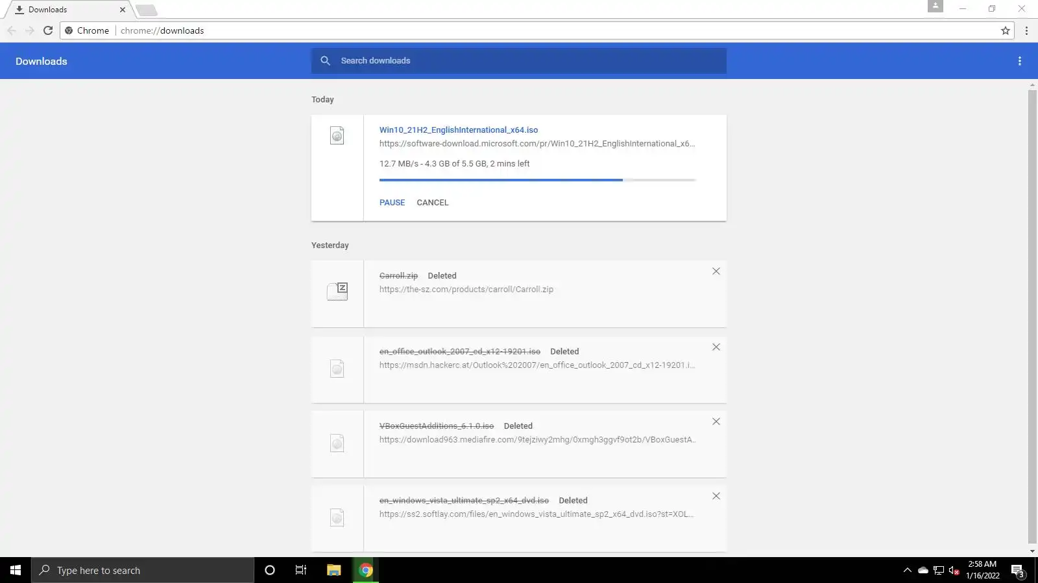Viewport: 1038px width, 583px height.
Task: Click the Chrome profile avatar button
Action: point(935,6)
